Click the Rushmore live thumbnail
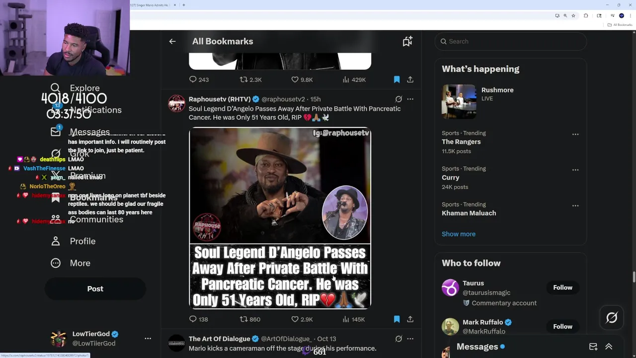Image resolution: width=636 pixels, height=358 pixels. pyautogui.click(x=459, y=101)
